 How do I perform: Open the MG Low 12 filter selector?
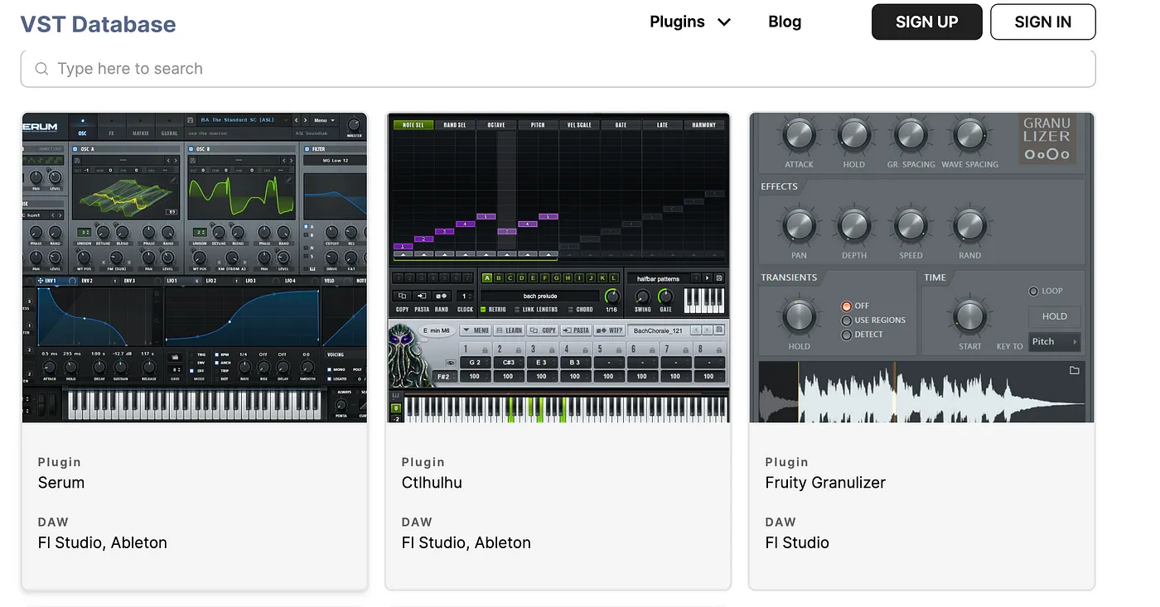(x=335, y=161)
